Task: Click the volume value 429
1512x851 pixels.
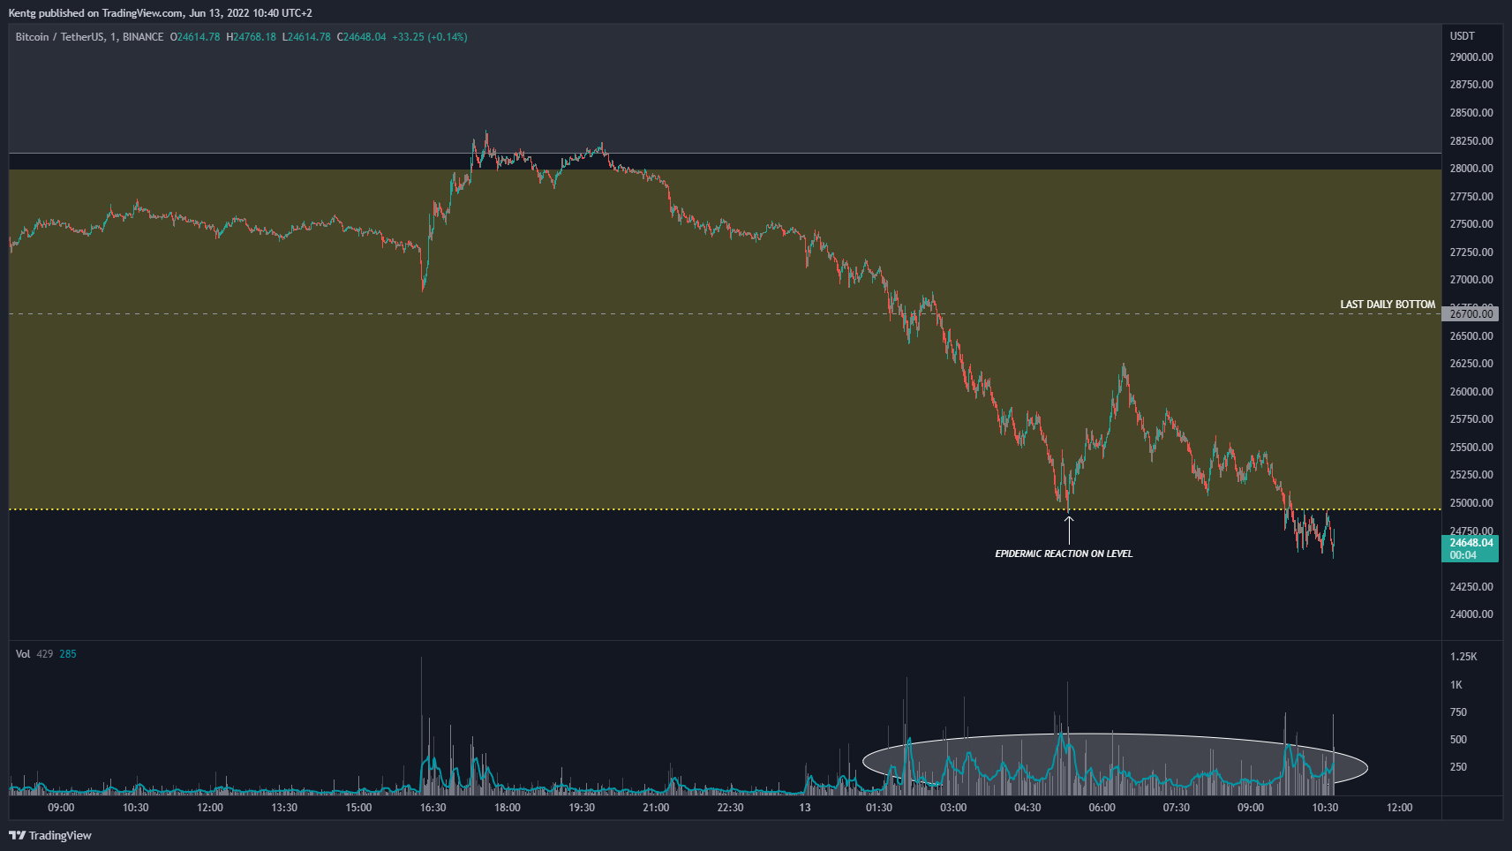Action: pyautogui.click(x=44, y=654)
